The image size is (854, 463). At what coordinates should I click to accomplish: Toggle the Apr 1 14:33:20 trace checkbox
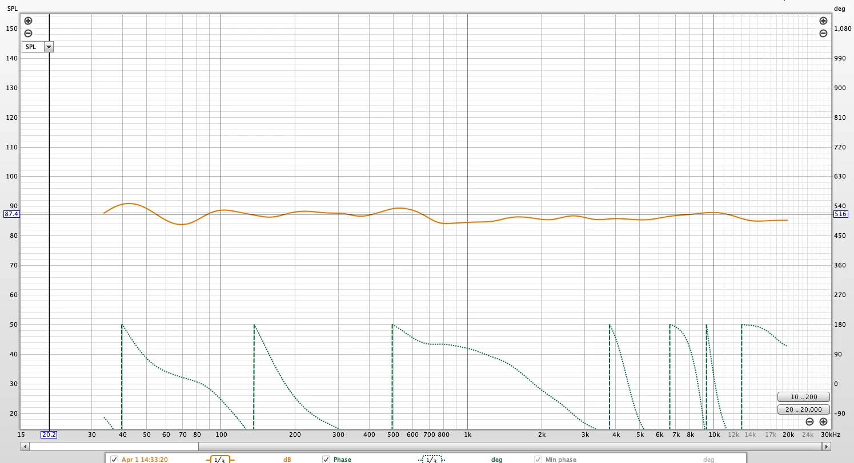click(x=114, y=460)
